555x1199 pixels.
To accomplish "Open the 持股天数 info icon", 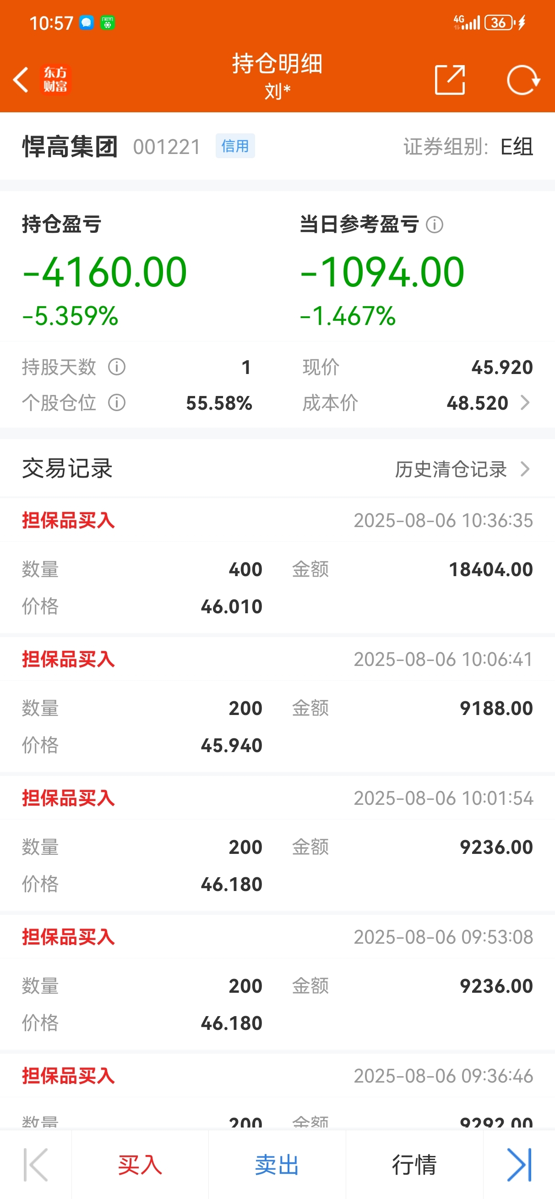I will (x=117, y=367).
